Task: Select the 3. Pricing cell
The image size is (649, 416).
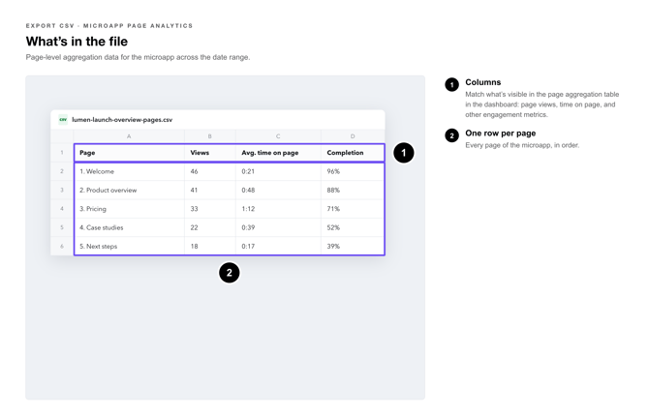Action: 129,209
